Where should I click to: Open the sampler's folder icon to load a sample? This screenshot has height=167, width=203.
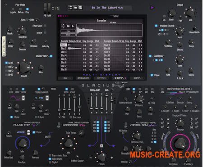tap(68, 26)
